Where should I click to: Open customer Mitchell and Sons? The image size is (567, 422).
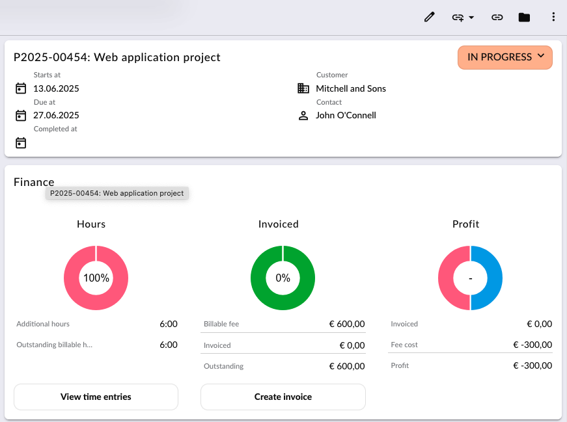351,88
